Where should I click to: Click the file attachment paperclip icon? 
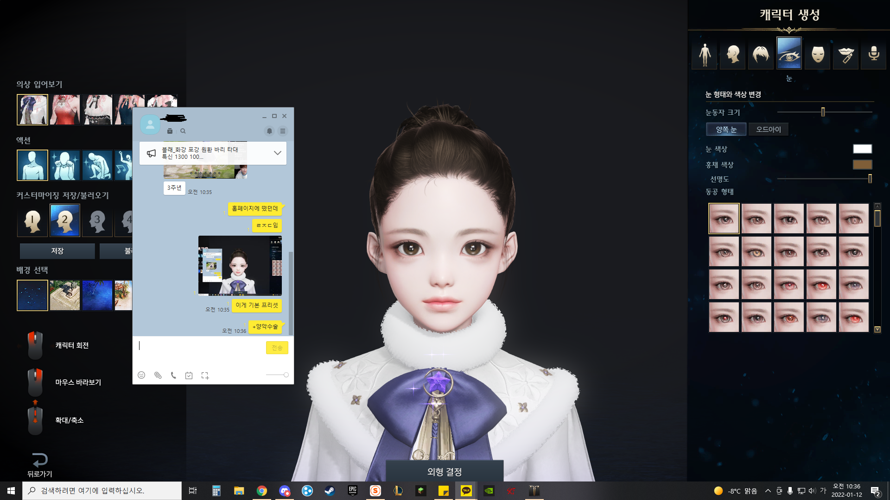point(158,375)
